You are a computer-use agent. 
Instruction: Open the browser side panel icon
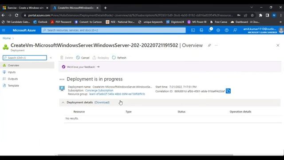[x=267, y=16]
